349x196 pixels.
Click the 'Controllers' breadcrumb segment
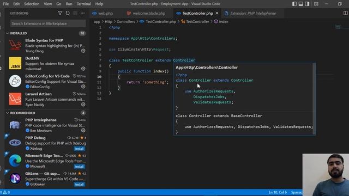tap(126, 22)
